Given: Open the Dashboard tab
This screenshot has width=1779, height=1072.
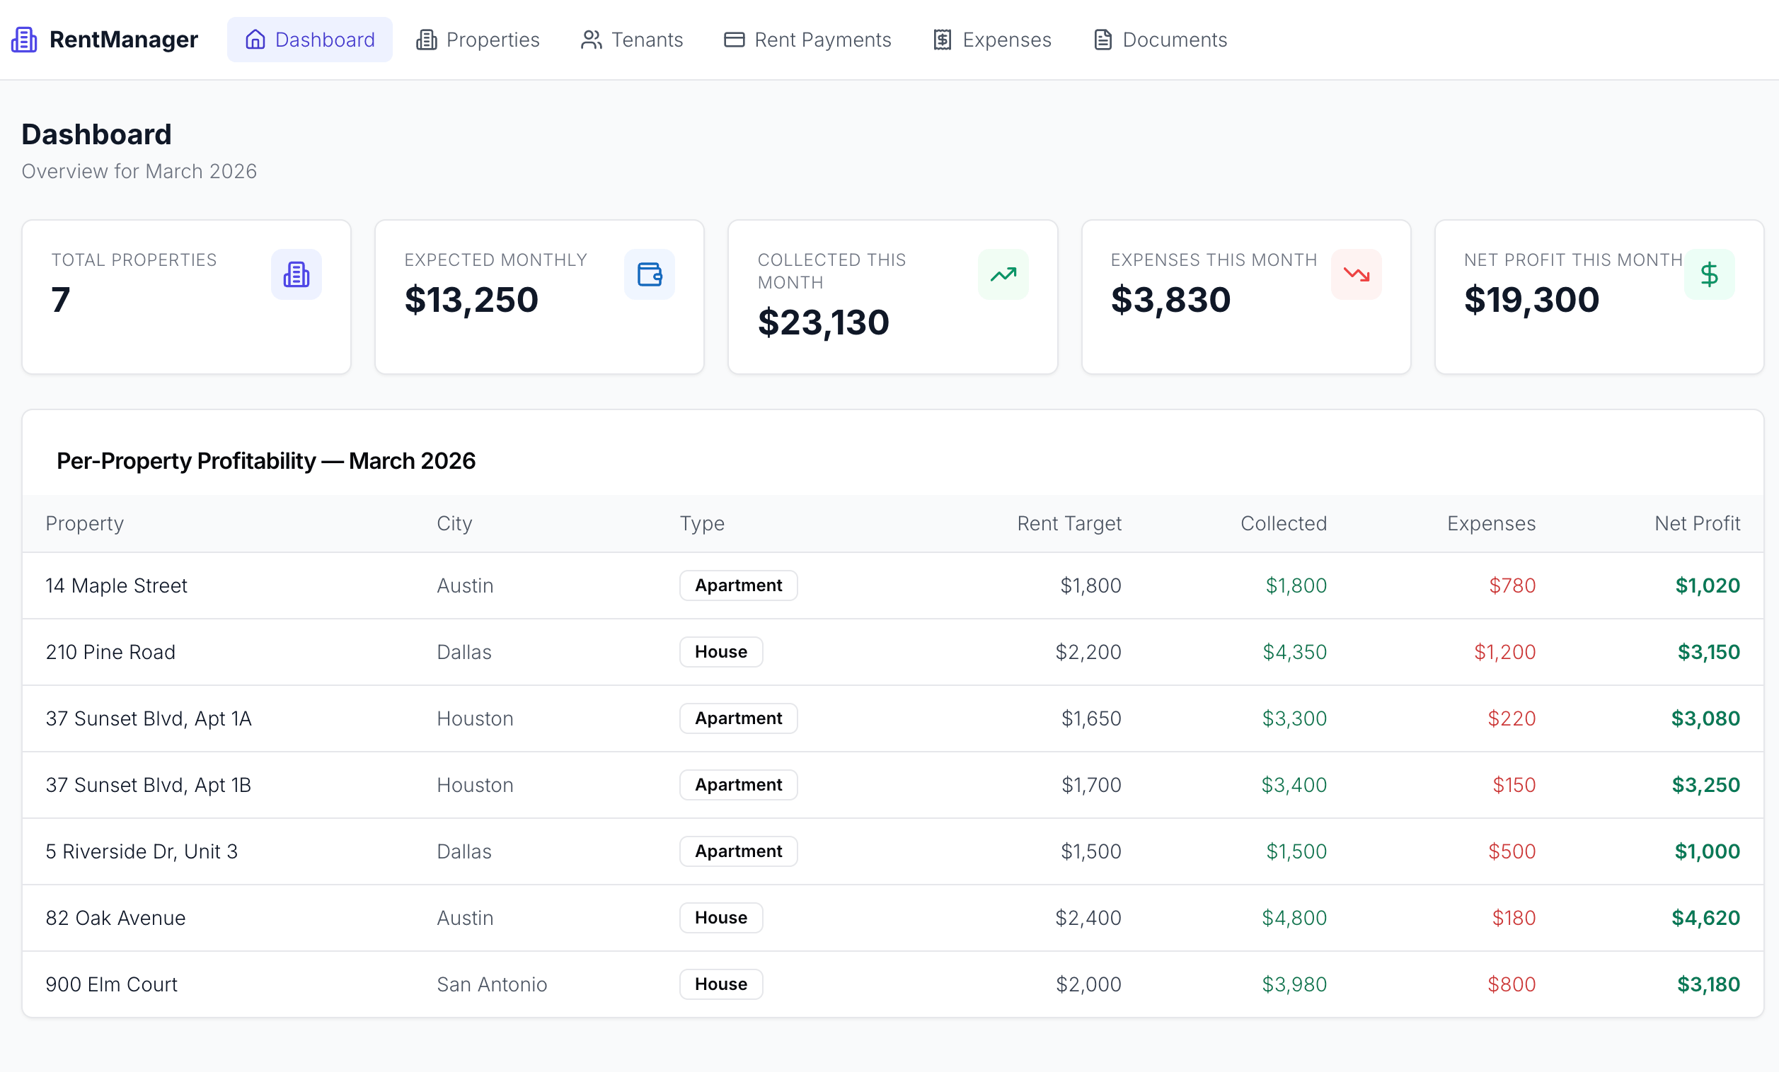Looking at the screenshot, I should (310, 40).
